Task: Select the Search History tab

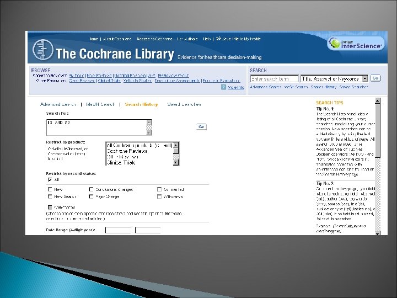Action: click(x=141, y=104)
